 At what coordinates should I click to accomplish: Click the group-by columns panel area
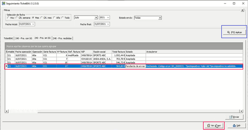[x=124, y=47]
